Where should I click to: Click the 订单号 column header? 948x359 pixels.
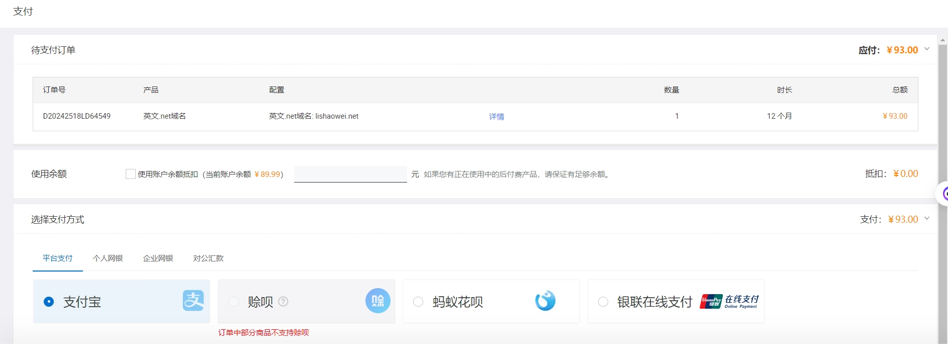54,89
